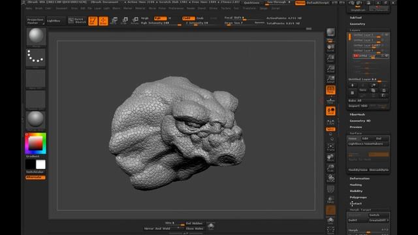Image resolution: width=418 pixels, height=235 pixels.
Task: Expand the Masking section
Action: click(356, 185)
